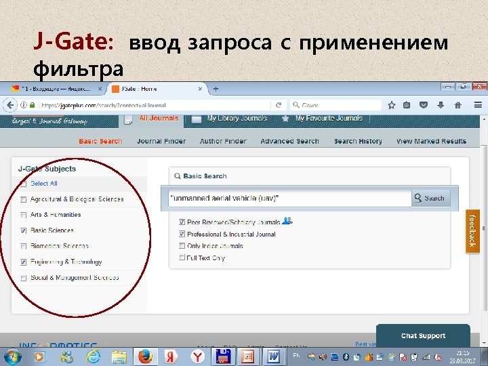
Task: Switch to Microsoft Word in taskbar
Action: point(274,357)
